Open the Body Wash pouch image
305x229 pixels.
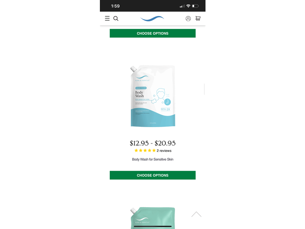pos(153,96)
